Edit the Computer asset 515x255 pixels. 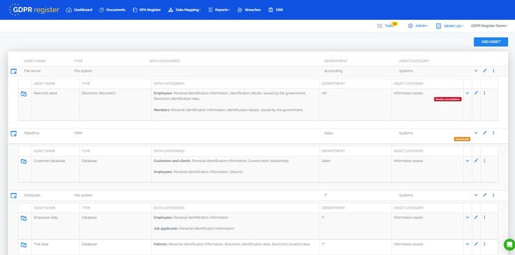(x=485, y=195)
